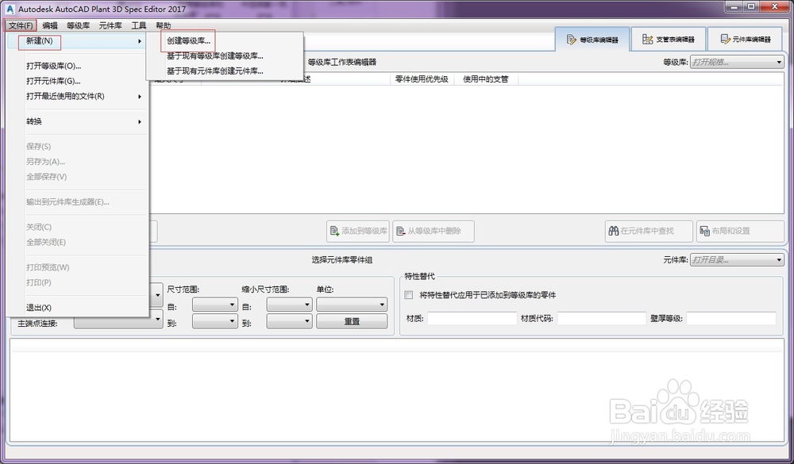Open the 缩小尺寸范围 到 dropdown
This screenshot has width=794, height=464.
[x=289, y=321]
